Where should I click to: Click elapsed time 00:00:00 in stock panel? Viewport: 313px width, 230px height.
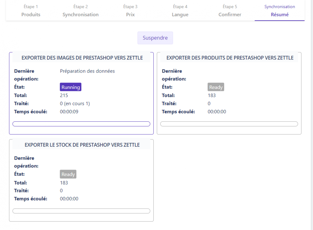[x=69, y=199]
